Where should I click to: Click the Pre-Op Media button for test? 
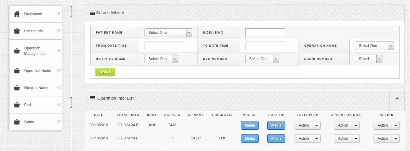click(x=250, y=125)
